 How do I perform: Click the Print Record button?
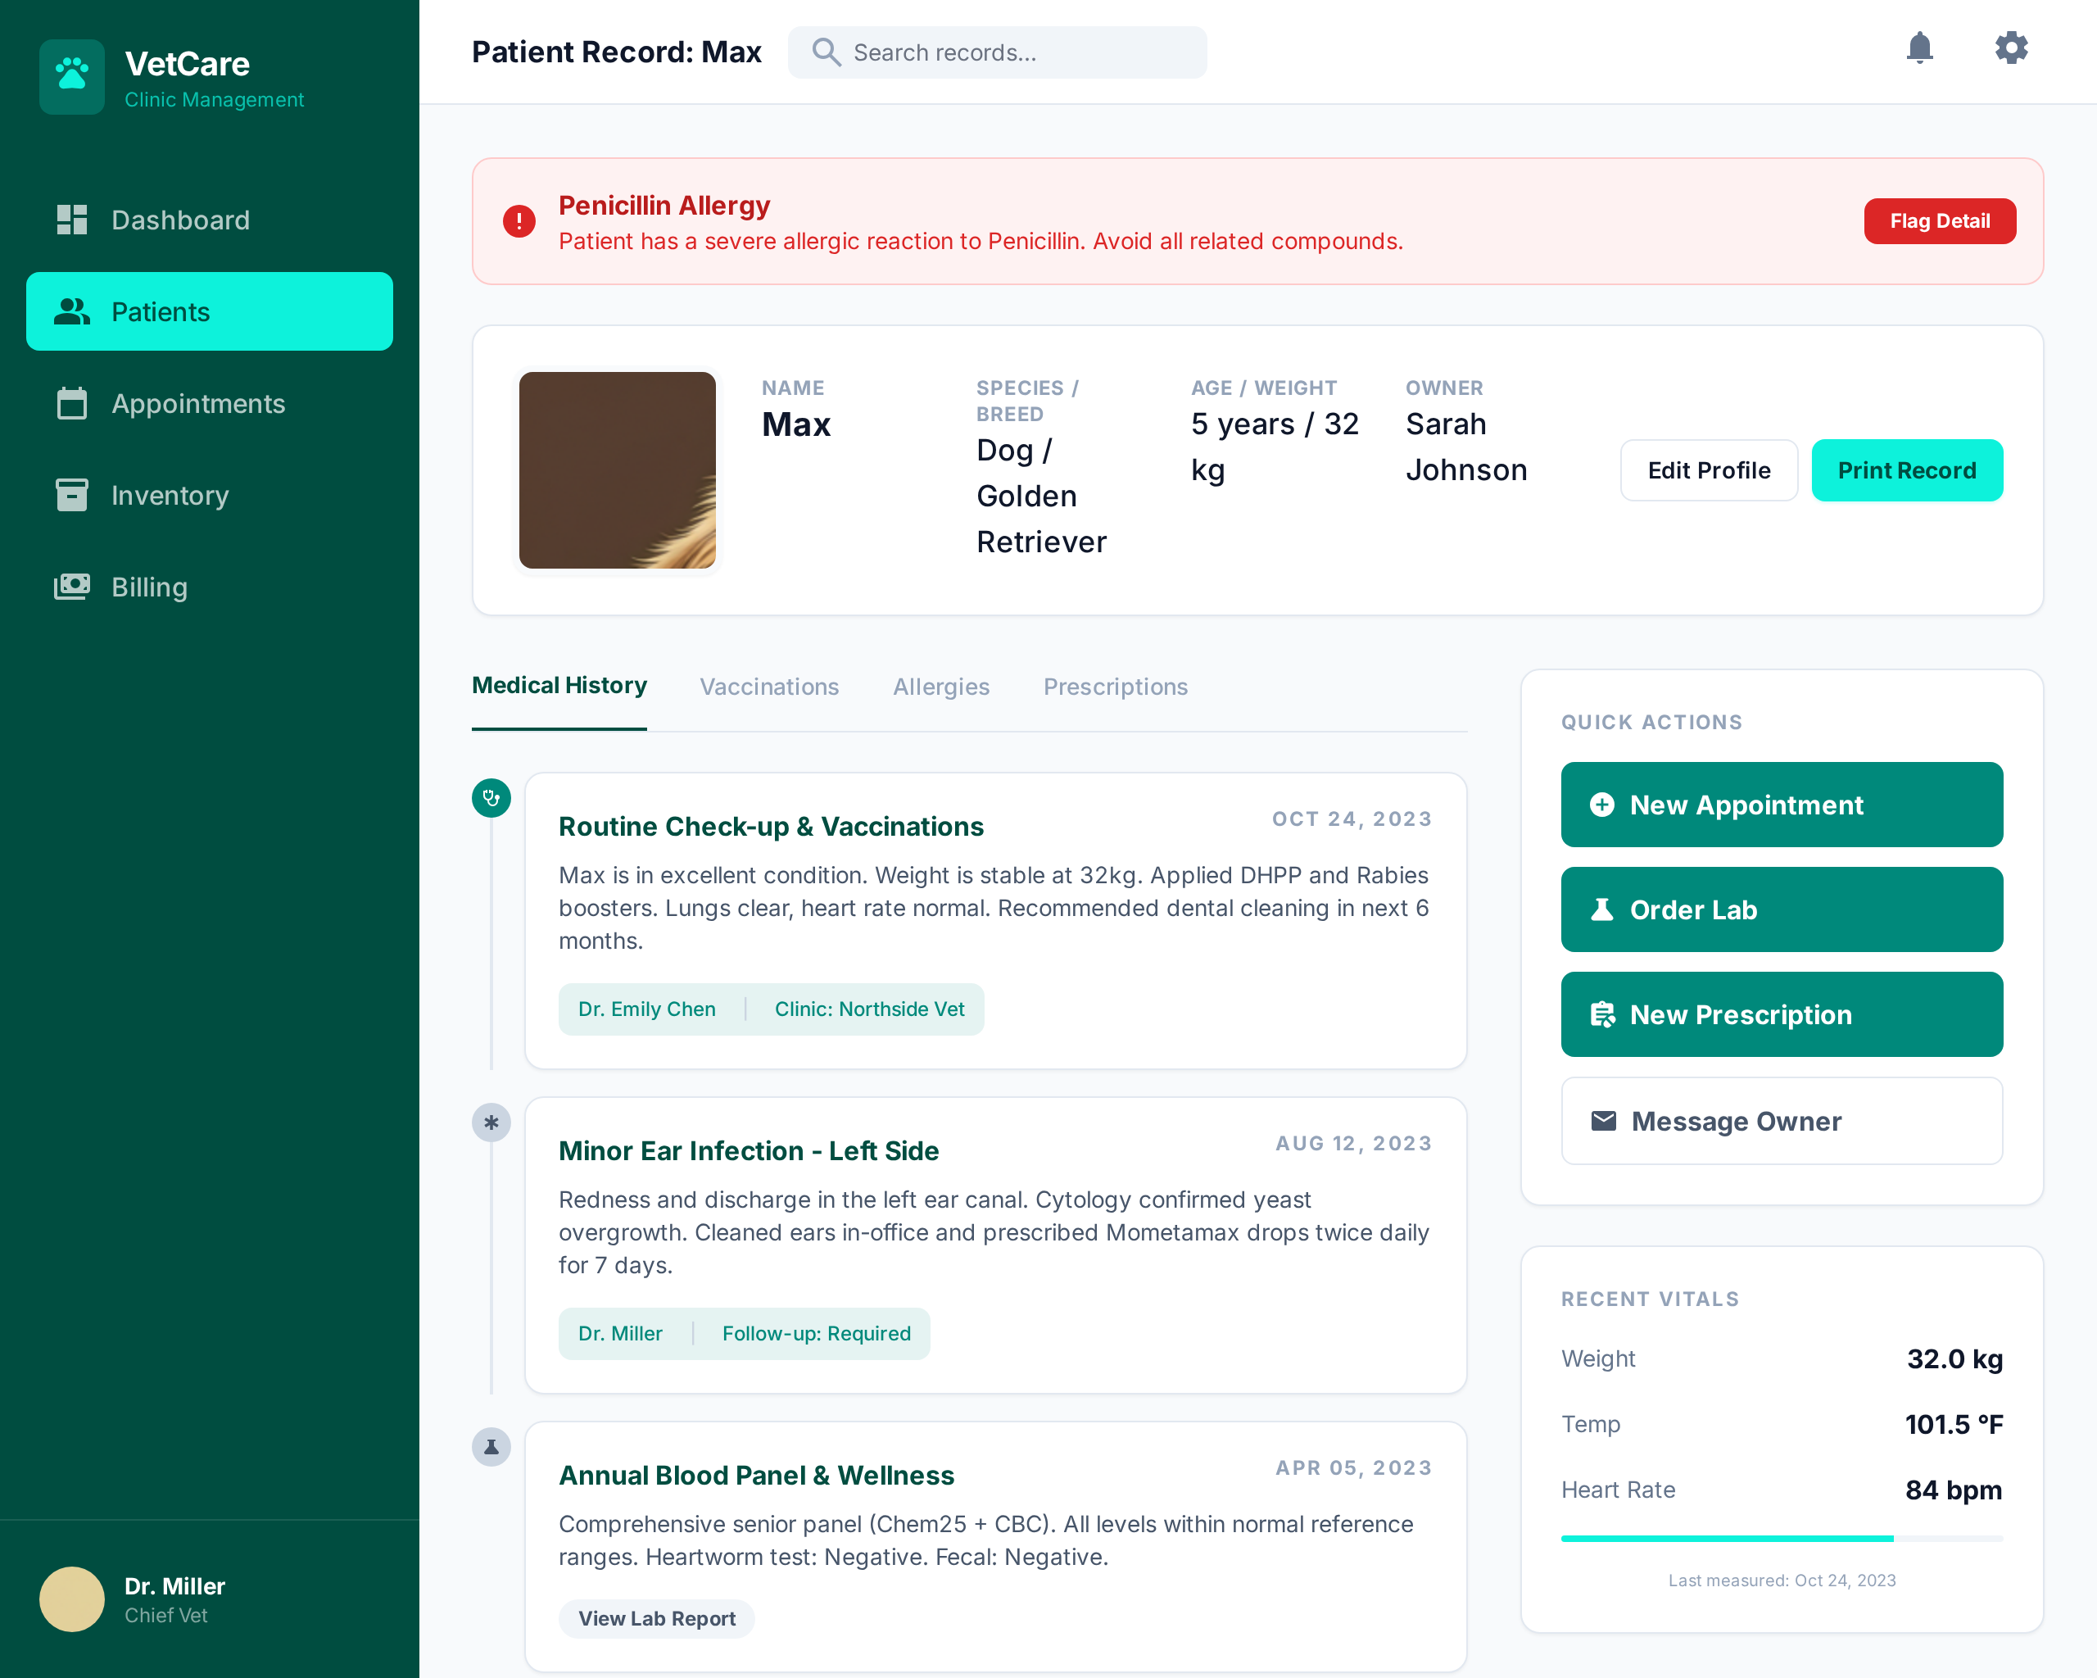(x=1905, y=471)
